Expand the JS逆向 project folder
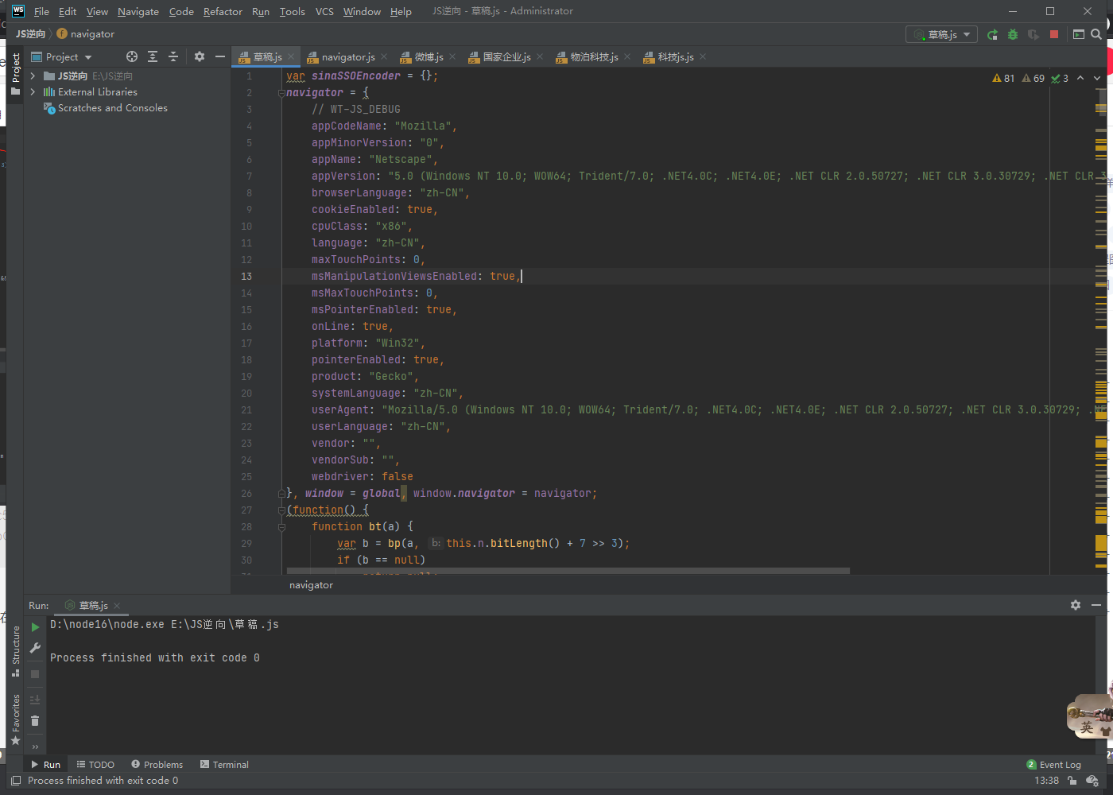 33,76
